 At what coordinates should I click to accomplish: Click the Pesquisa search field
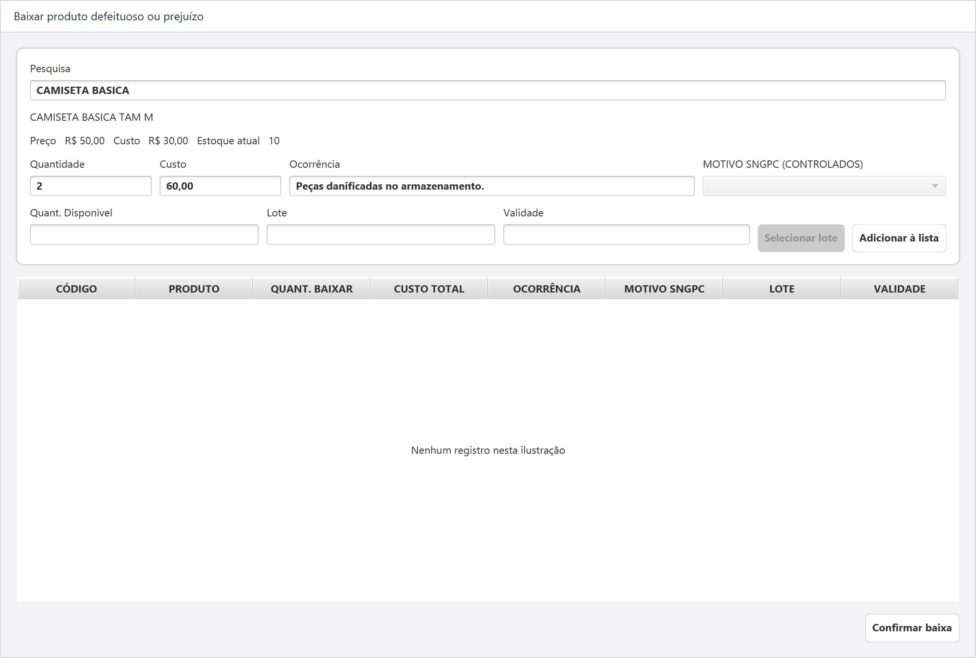point(487,90)
